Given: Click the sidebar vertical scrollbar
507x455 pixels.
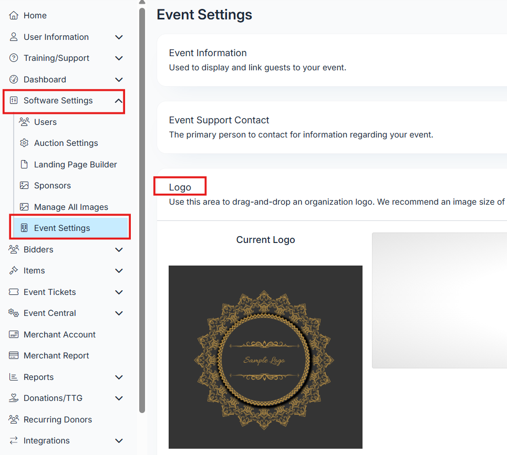Looking at the screenshot, I should click(x=142, y=210).
